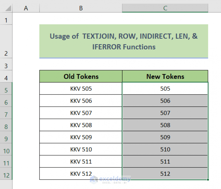Select New Tokens cell with value 510
The height and width of the screenshot is (189, 221).
click(x=165, y=149)
